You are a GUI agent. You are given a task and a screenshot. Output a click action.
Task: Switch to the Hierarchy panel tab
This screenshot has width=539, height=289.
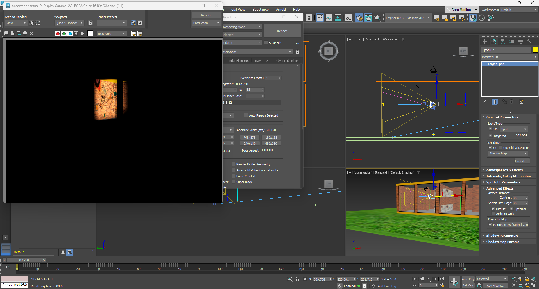(503, 42)
